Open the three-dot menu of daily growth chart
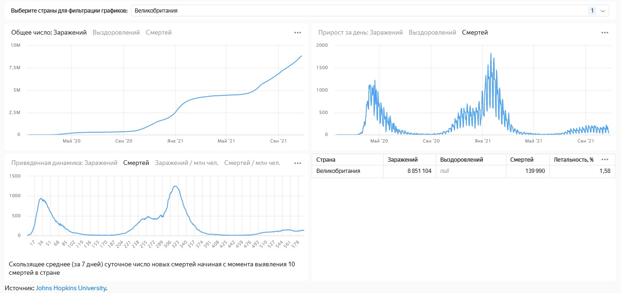This screenshot has height=293, width=621. (x=605, y=33)
